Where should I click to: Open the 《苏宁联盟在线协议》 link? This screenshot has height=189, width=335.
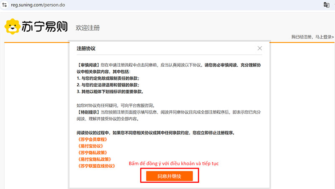(96, 166)
